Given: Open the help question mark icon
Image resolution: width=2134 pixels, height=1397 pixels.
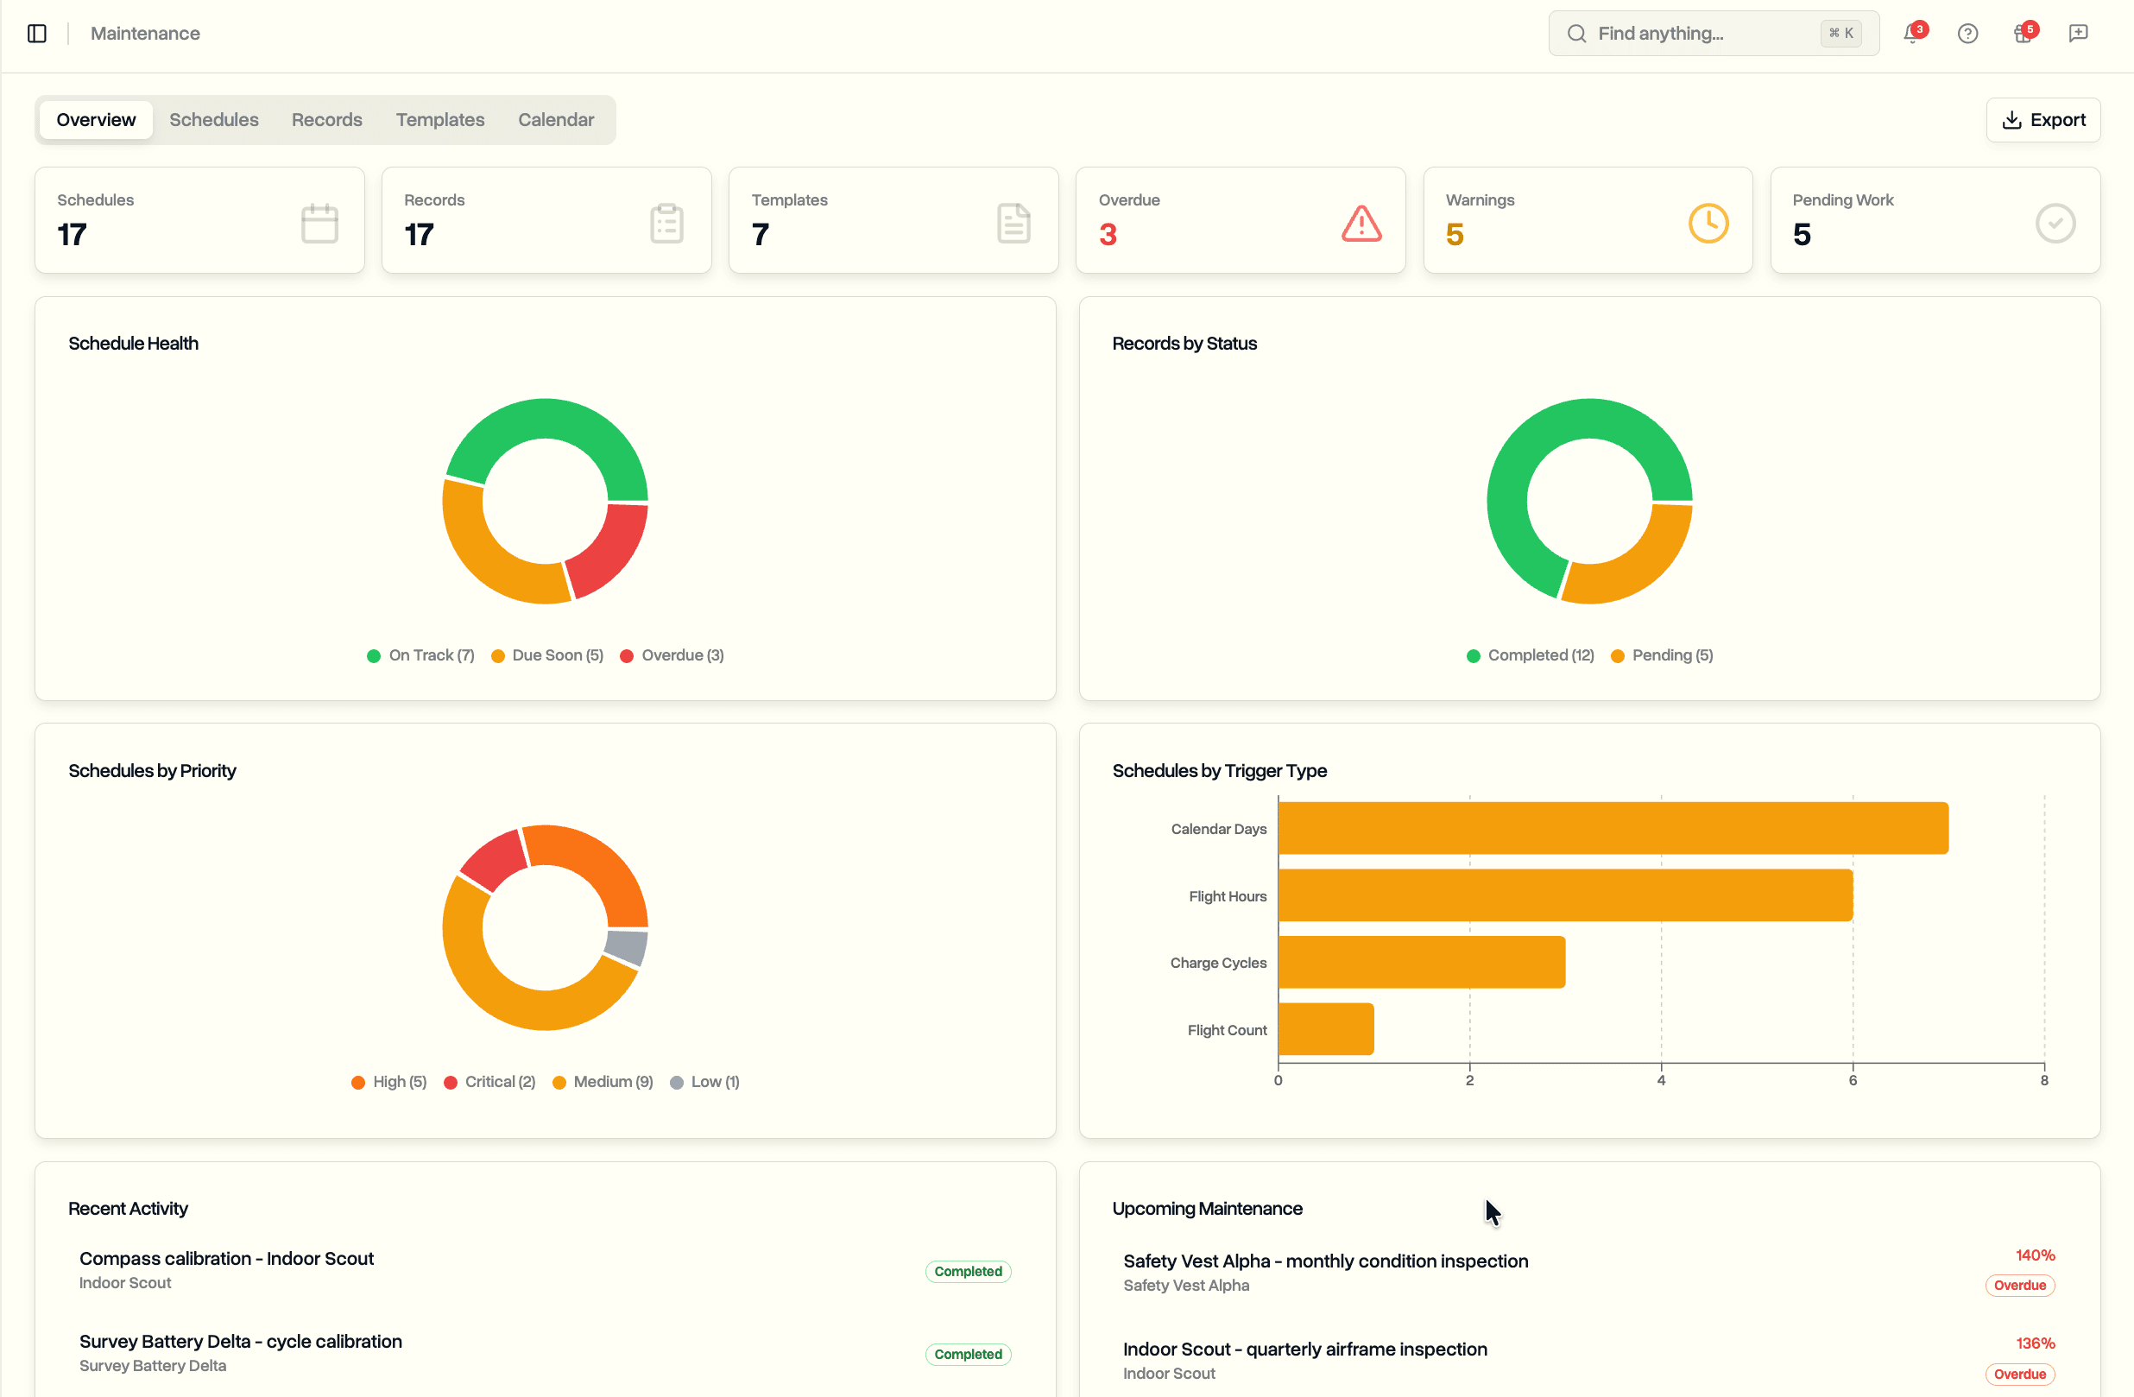Looking at the screenshot, I should [x=1967, y=33].
